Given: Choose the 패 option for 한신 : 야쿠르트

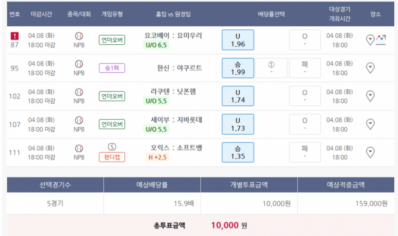Looking at the screenshot, I should pyautogui.click(x=305, y=68).
